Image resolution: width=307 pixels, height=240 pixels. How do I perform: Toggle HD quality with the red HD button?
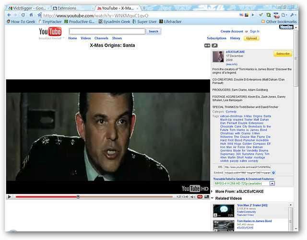click(x=200, y=197)
